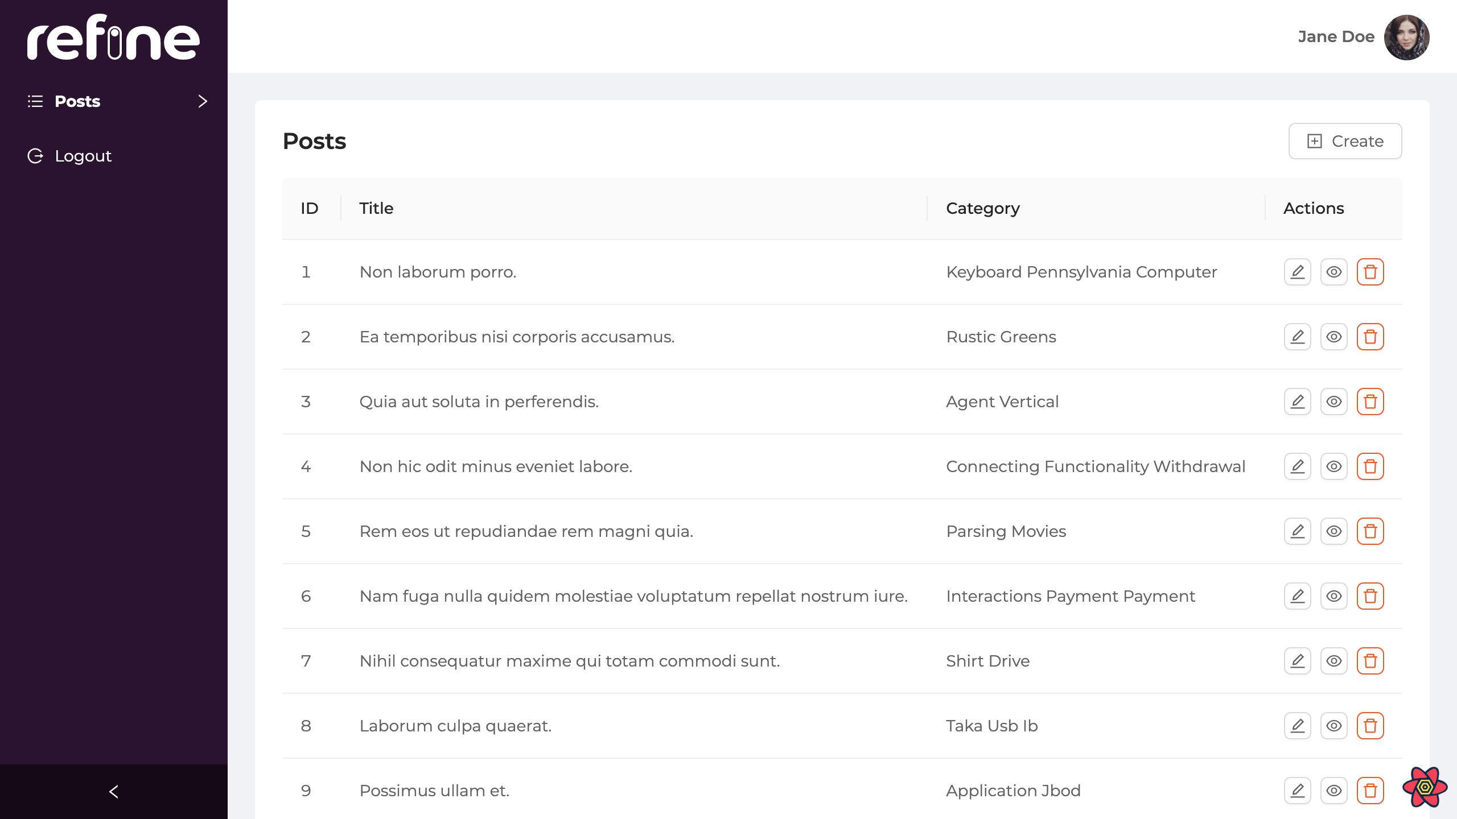This screenshot has height=819, width=1457.
Task: Edit post 4 using the pencil icon
Action: point(1297,466)
